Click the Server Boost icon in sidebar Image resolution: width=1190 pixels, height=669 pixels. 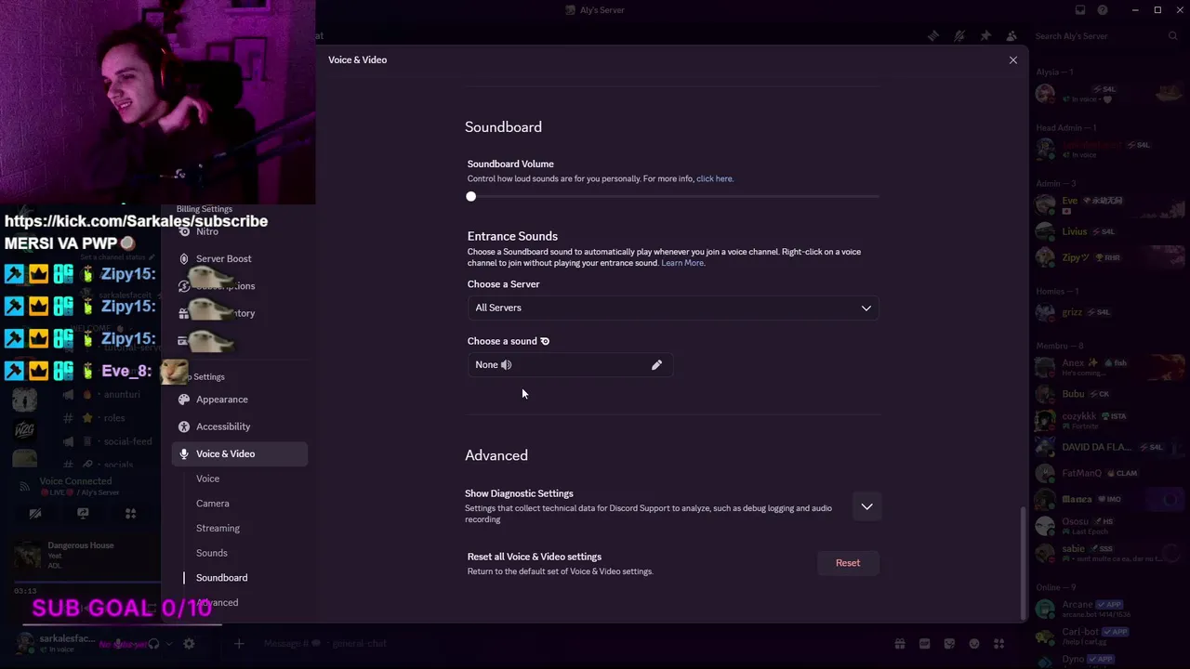click(184, 258)
